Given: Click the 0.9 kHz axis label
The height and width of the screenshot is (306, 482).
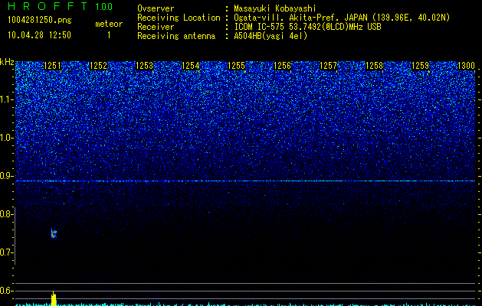Looking at the screenshot, I should (x=6, y=176).
